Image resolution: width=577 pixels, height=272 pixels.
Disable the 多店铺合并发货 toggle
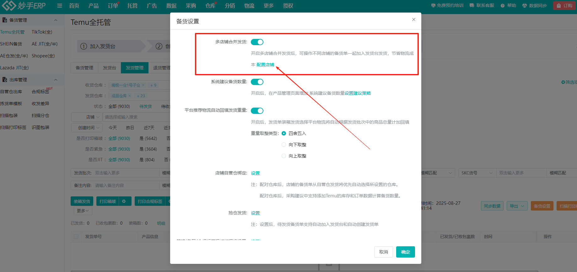[x=257, y=42]
